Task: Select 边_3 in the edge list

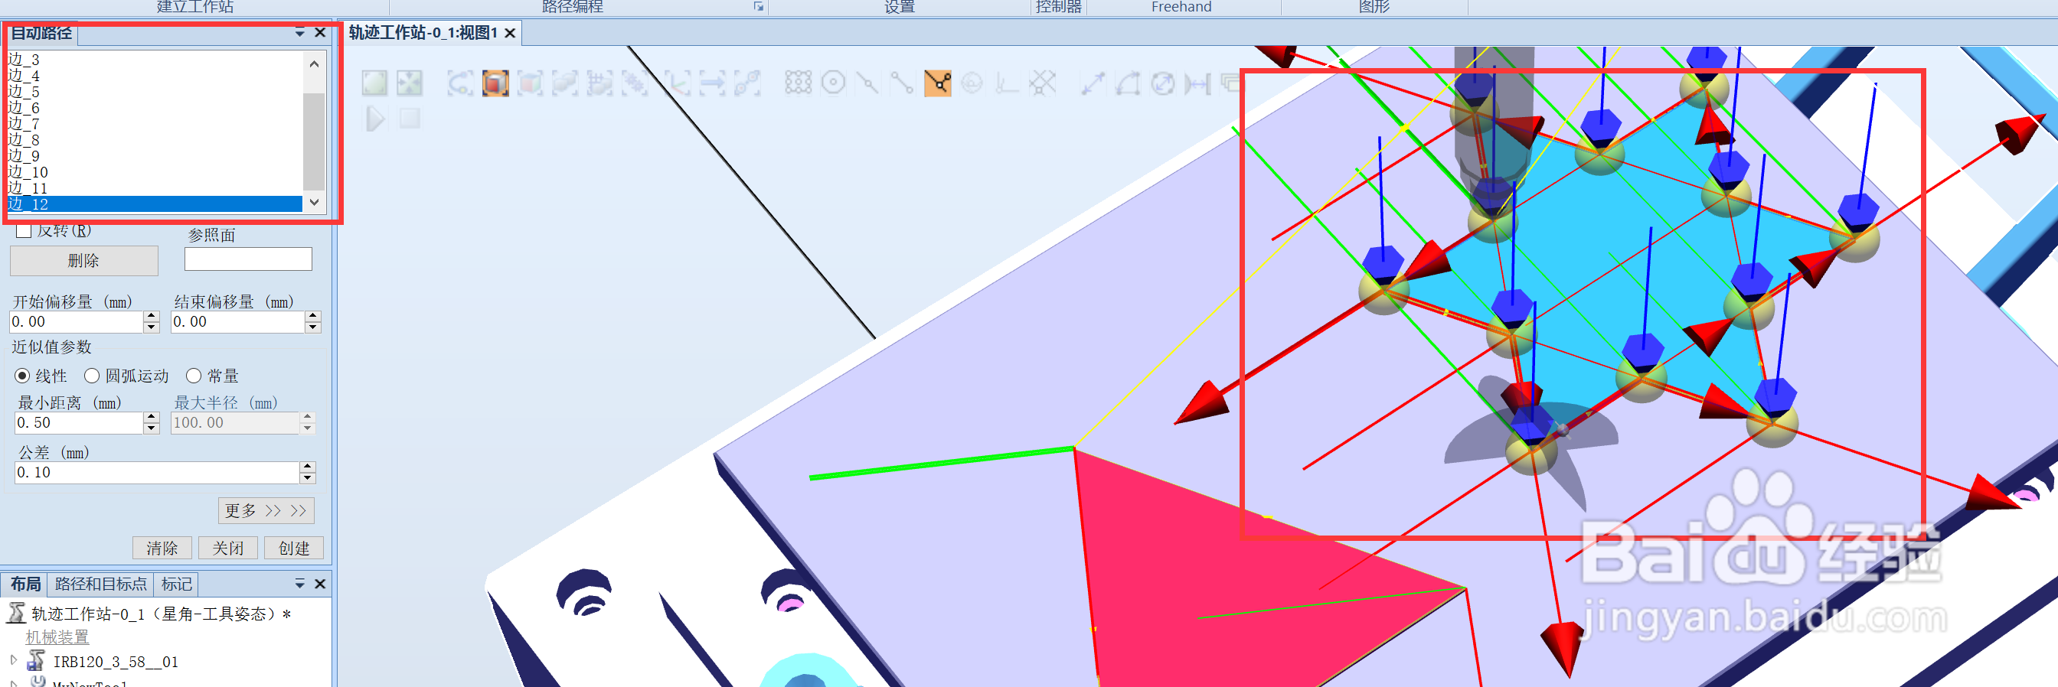Action: (x=155, y=60)
